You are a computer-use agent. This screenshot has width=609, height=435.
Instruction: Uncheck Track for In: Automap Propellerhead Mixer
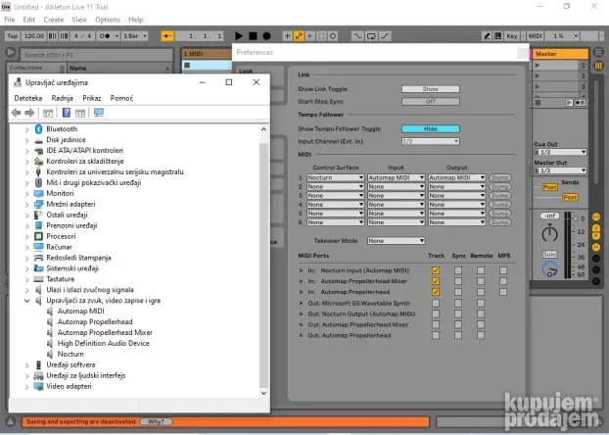coord(436,281)
